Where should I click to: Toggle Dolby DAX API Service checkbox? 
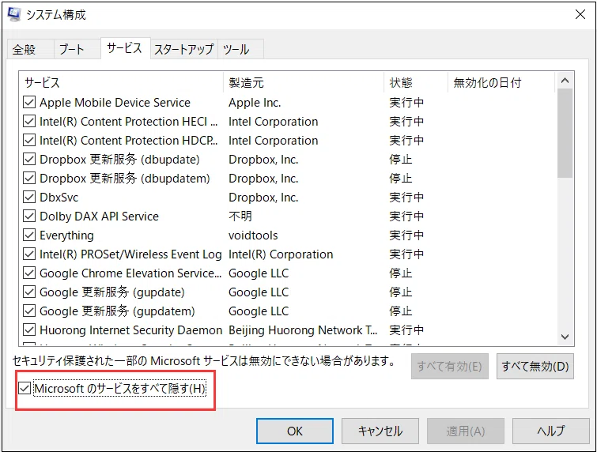tap(29, 216)
